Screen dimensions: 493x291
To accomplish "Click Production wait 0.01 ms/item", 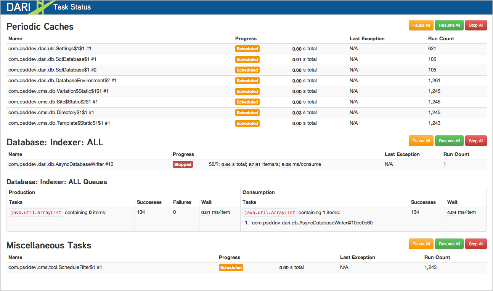I will click(x=215, y=212).
